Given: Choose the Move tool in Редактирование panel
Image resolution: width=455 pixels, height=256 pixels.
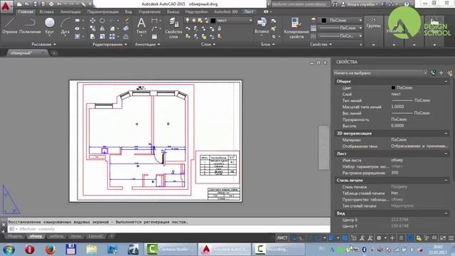Looking at the screenshot, I should (92, 21).
